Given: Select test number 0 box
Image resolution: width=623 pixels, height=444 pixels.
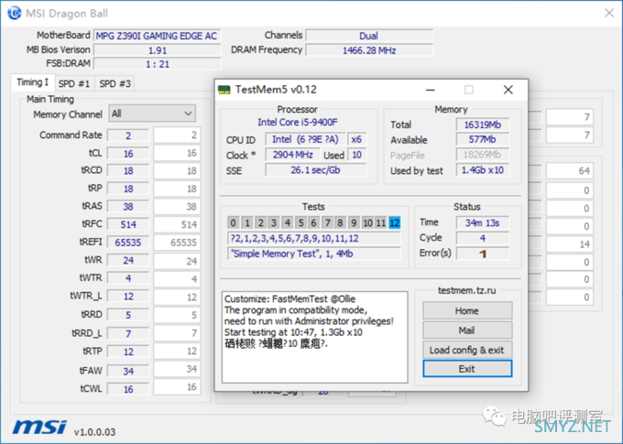Looking at the screenshot, I should click(234, 222).
